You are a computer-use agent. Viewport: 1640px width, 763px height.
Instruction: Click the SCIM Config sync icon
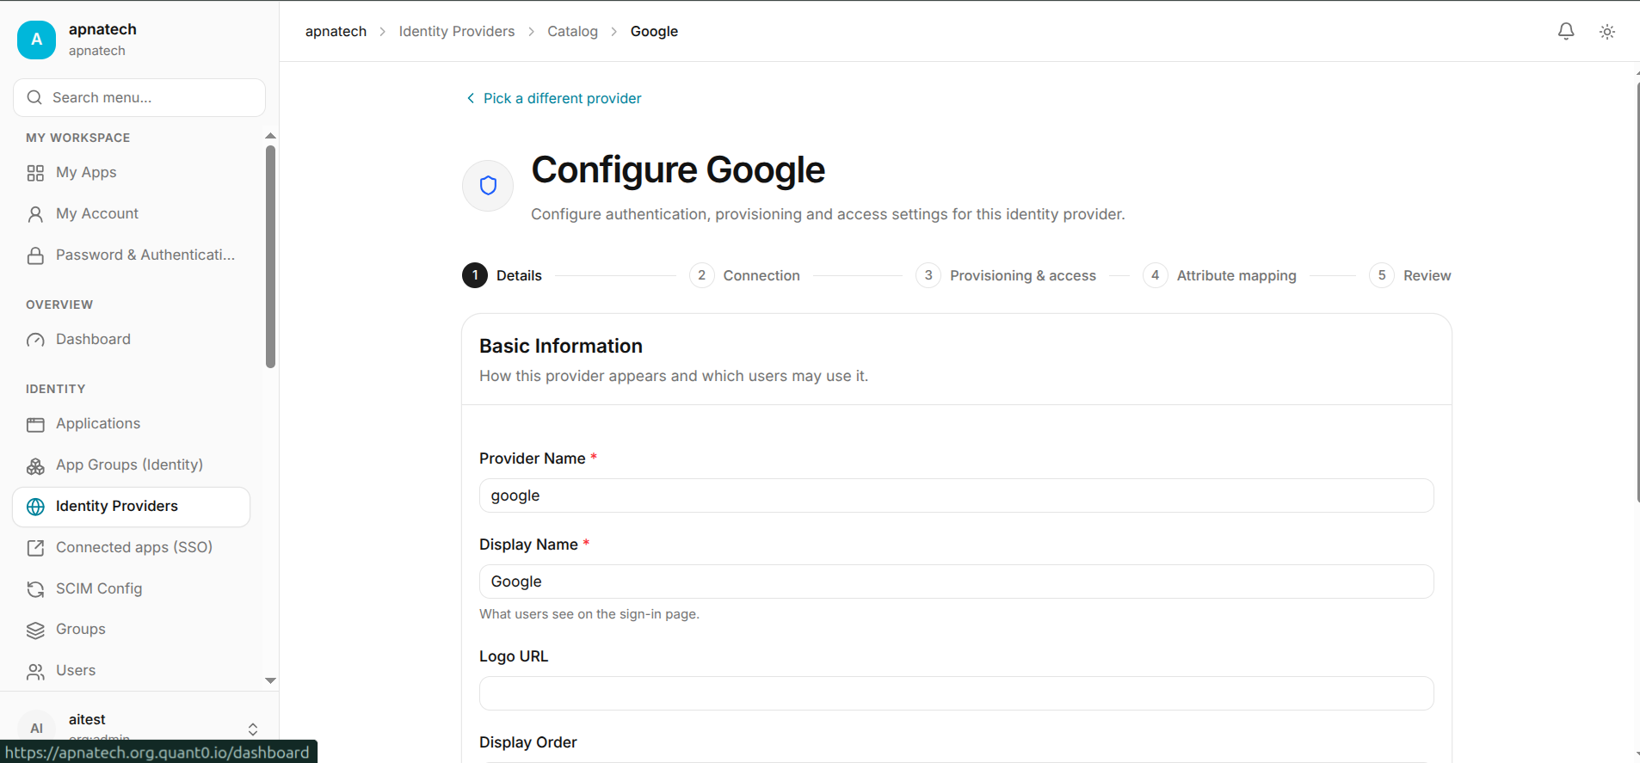coord(35,589)
